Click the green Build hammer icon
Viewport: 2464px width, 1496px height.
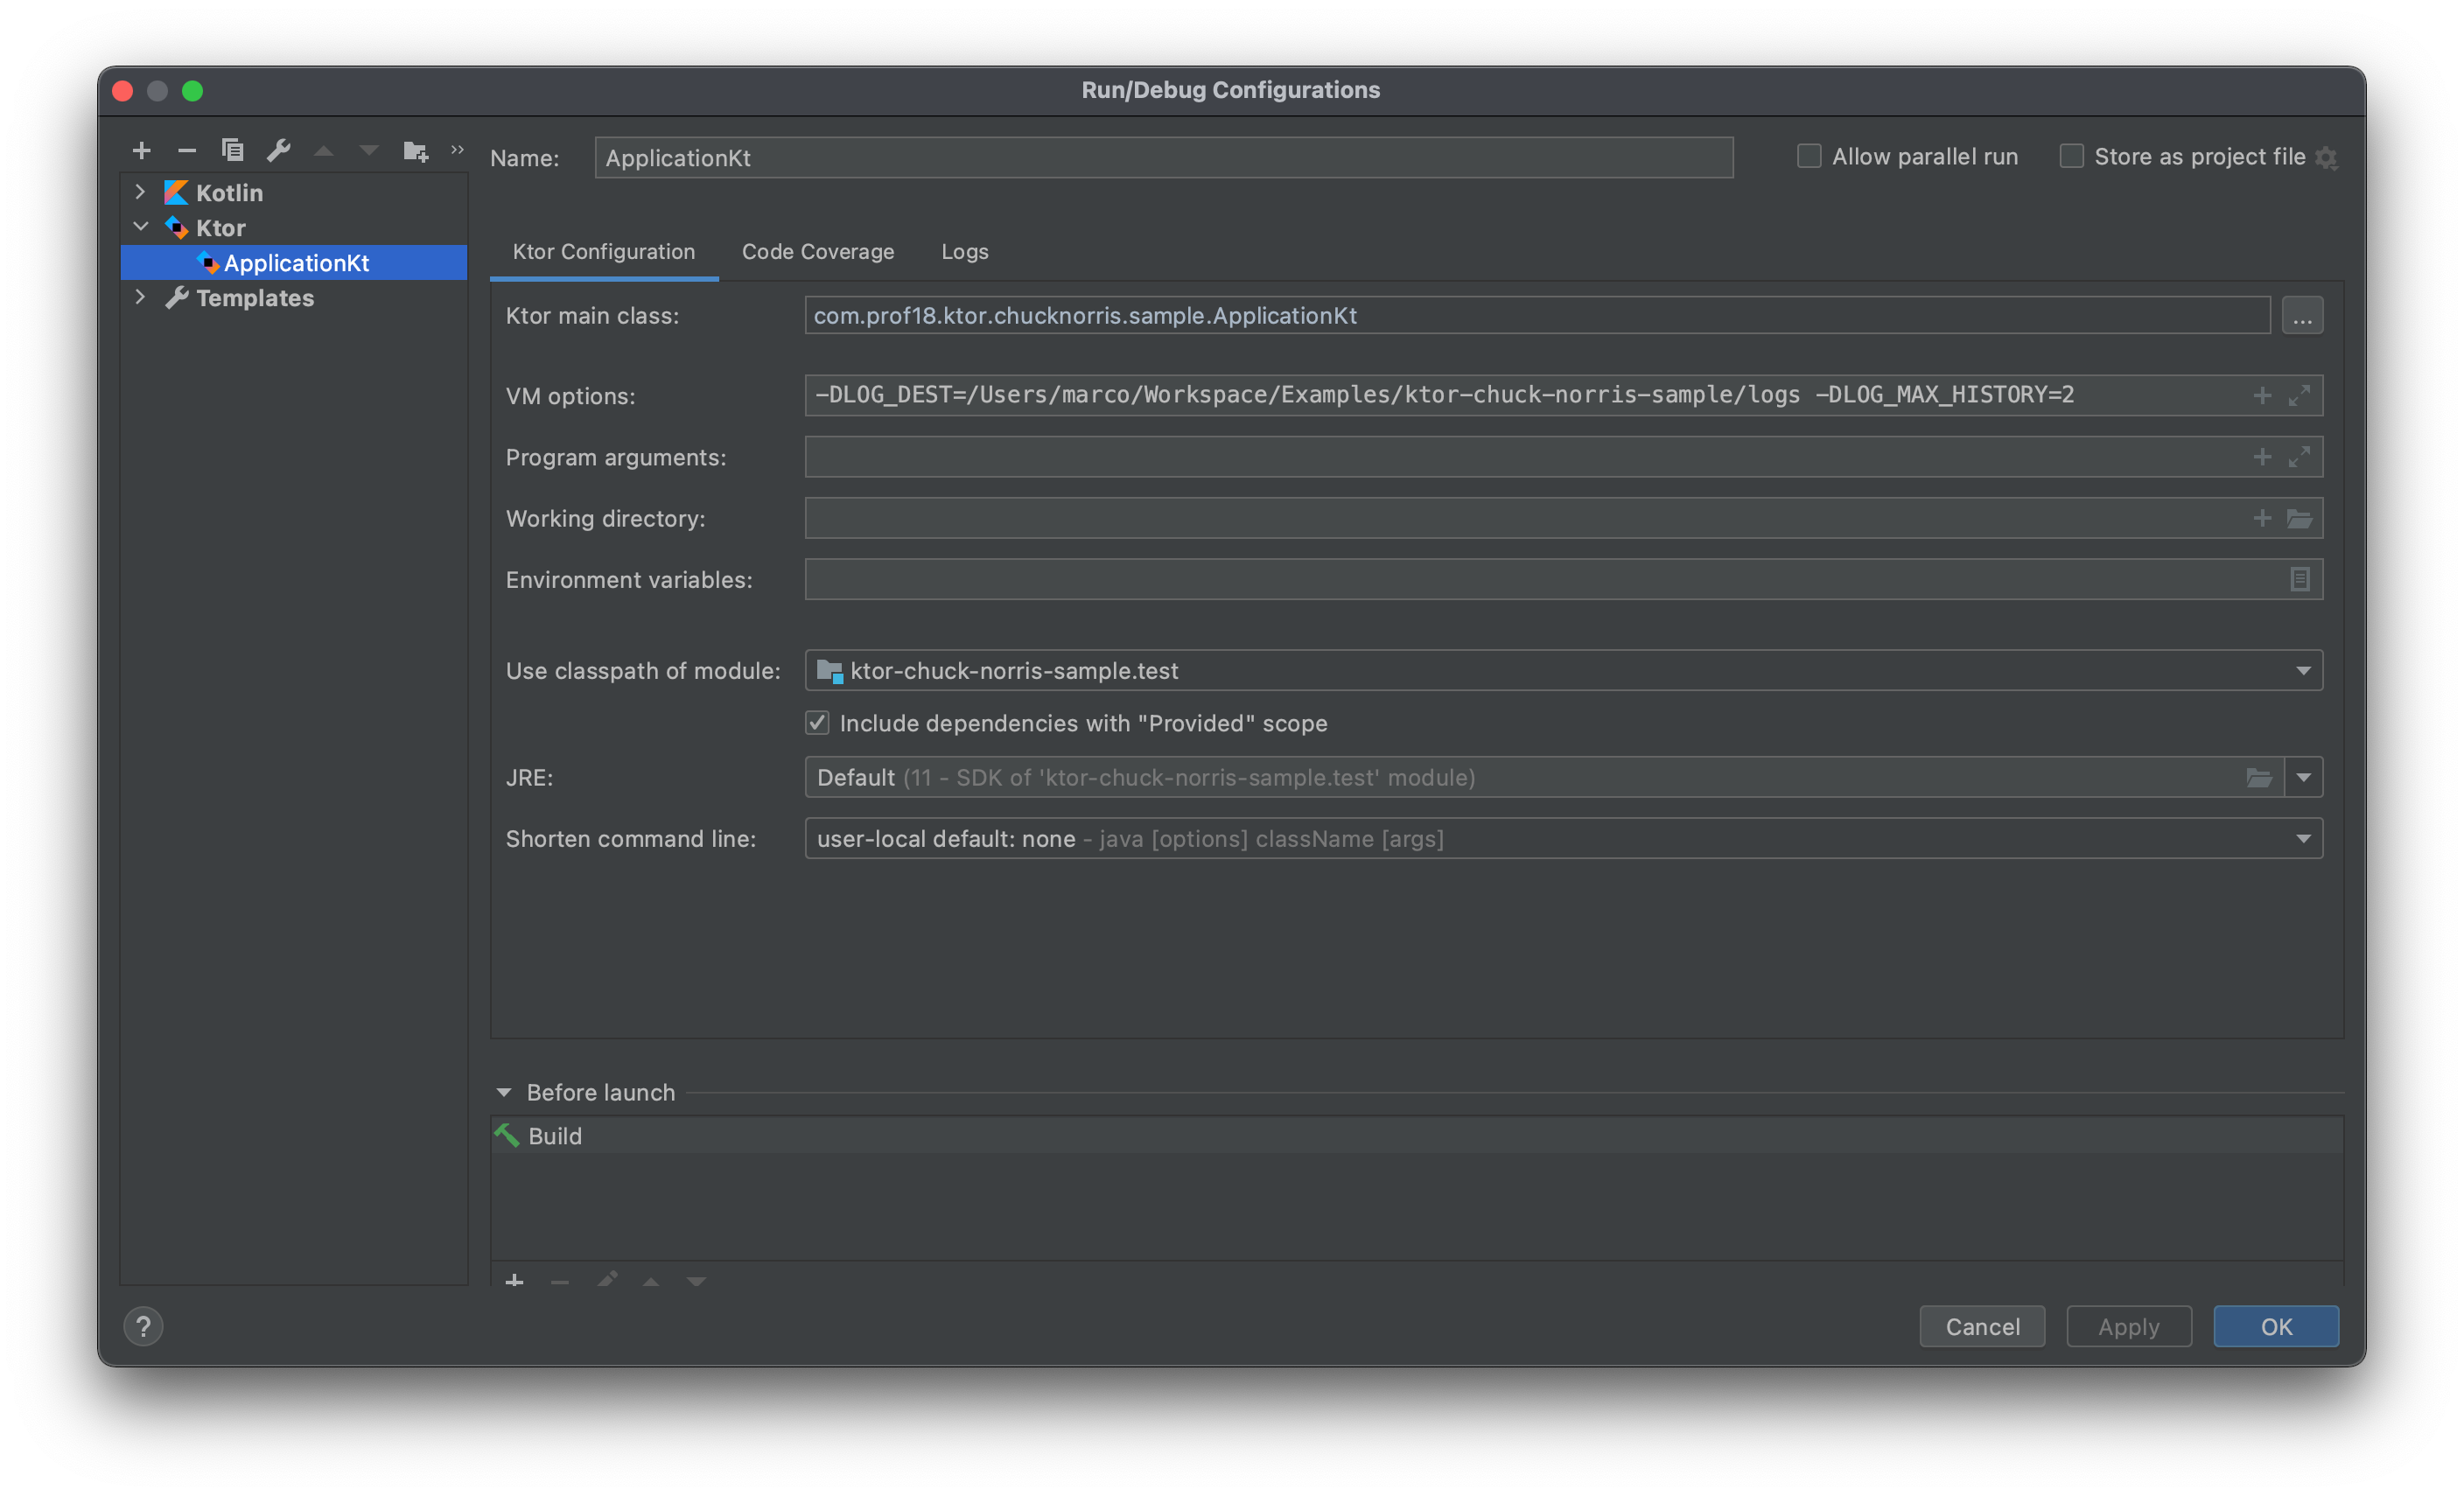507,1135
